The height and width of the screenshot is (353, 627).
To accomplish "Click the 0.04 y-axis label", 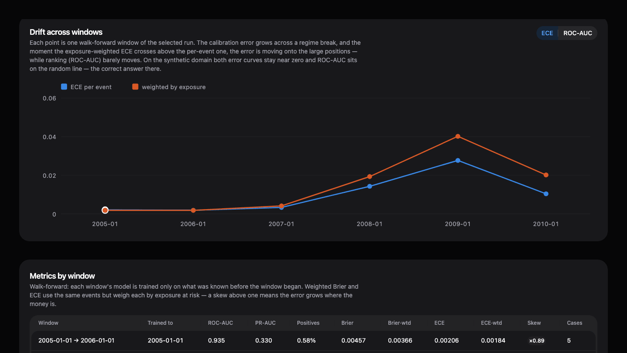I will (50, 137).
